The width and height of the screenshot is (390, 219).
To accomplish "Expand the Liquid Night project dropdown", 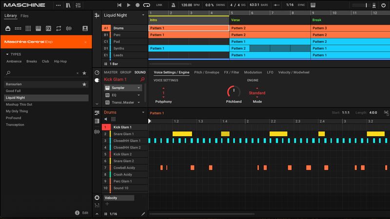I will pos(143,15).
